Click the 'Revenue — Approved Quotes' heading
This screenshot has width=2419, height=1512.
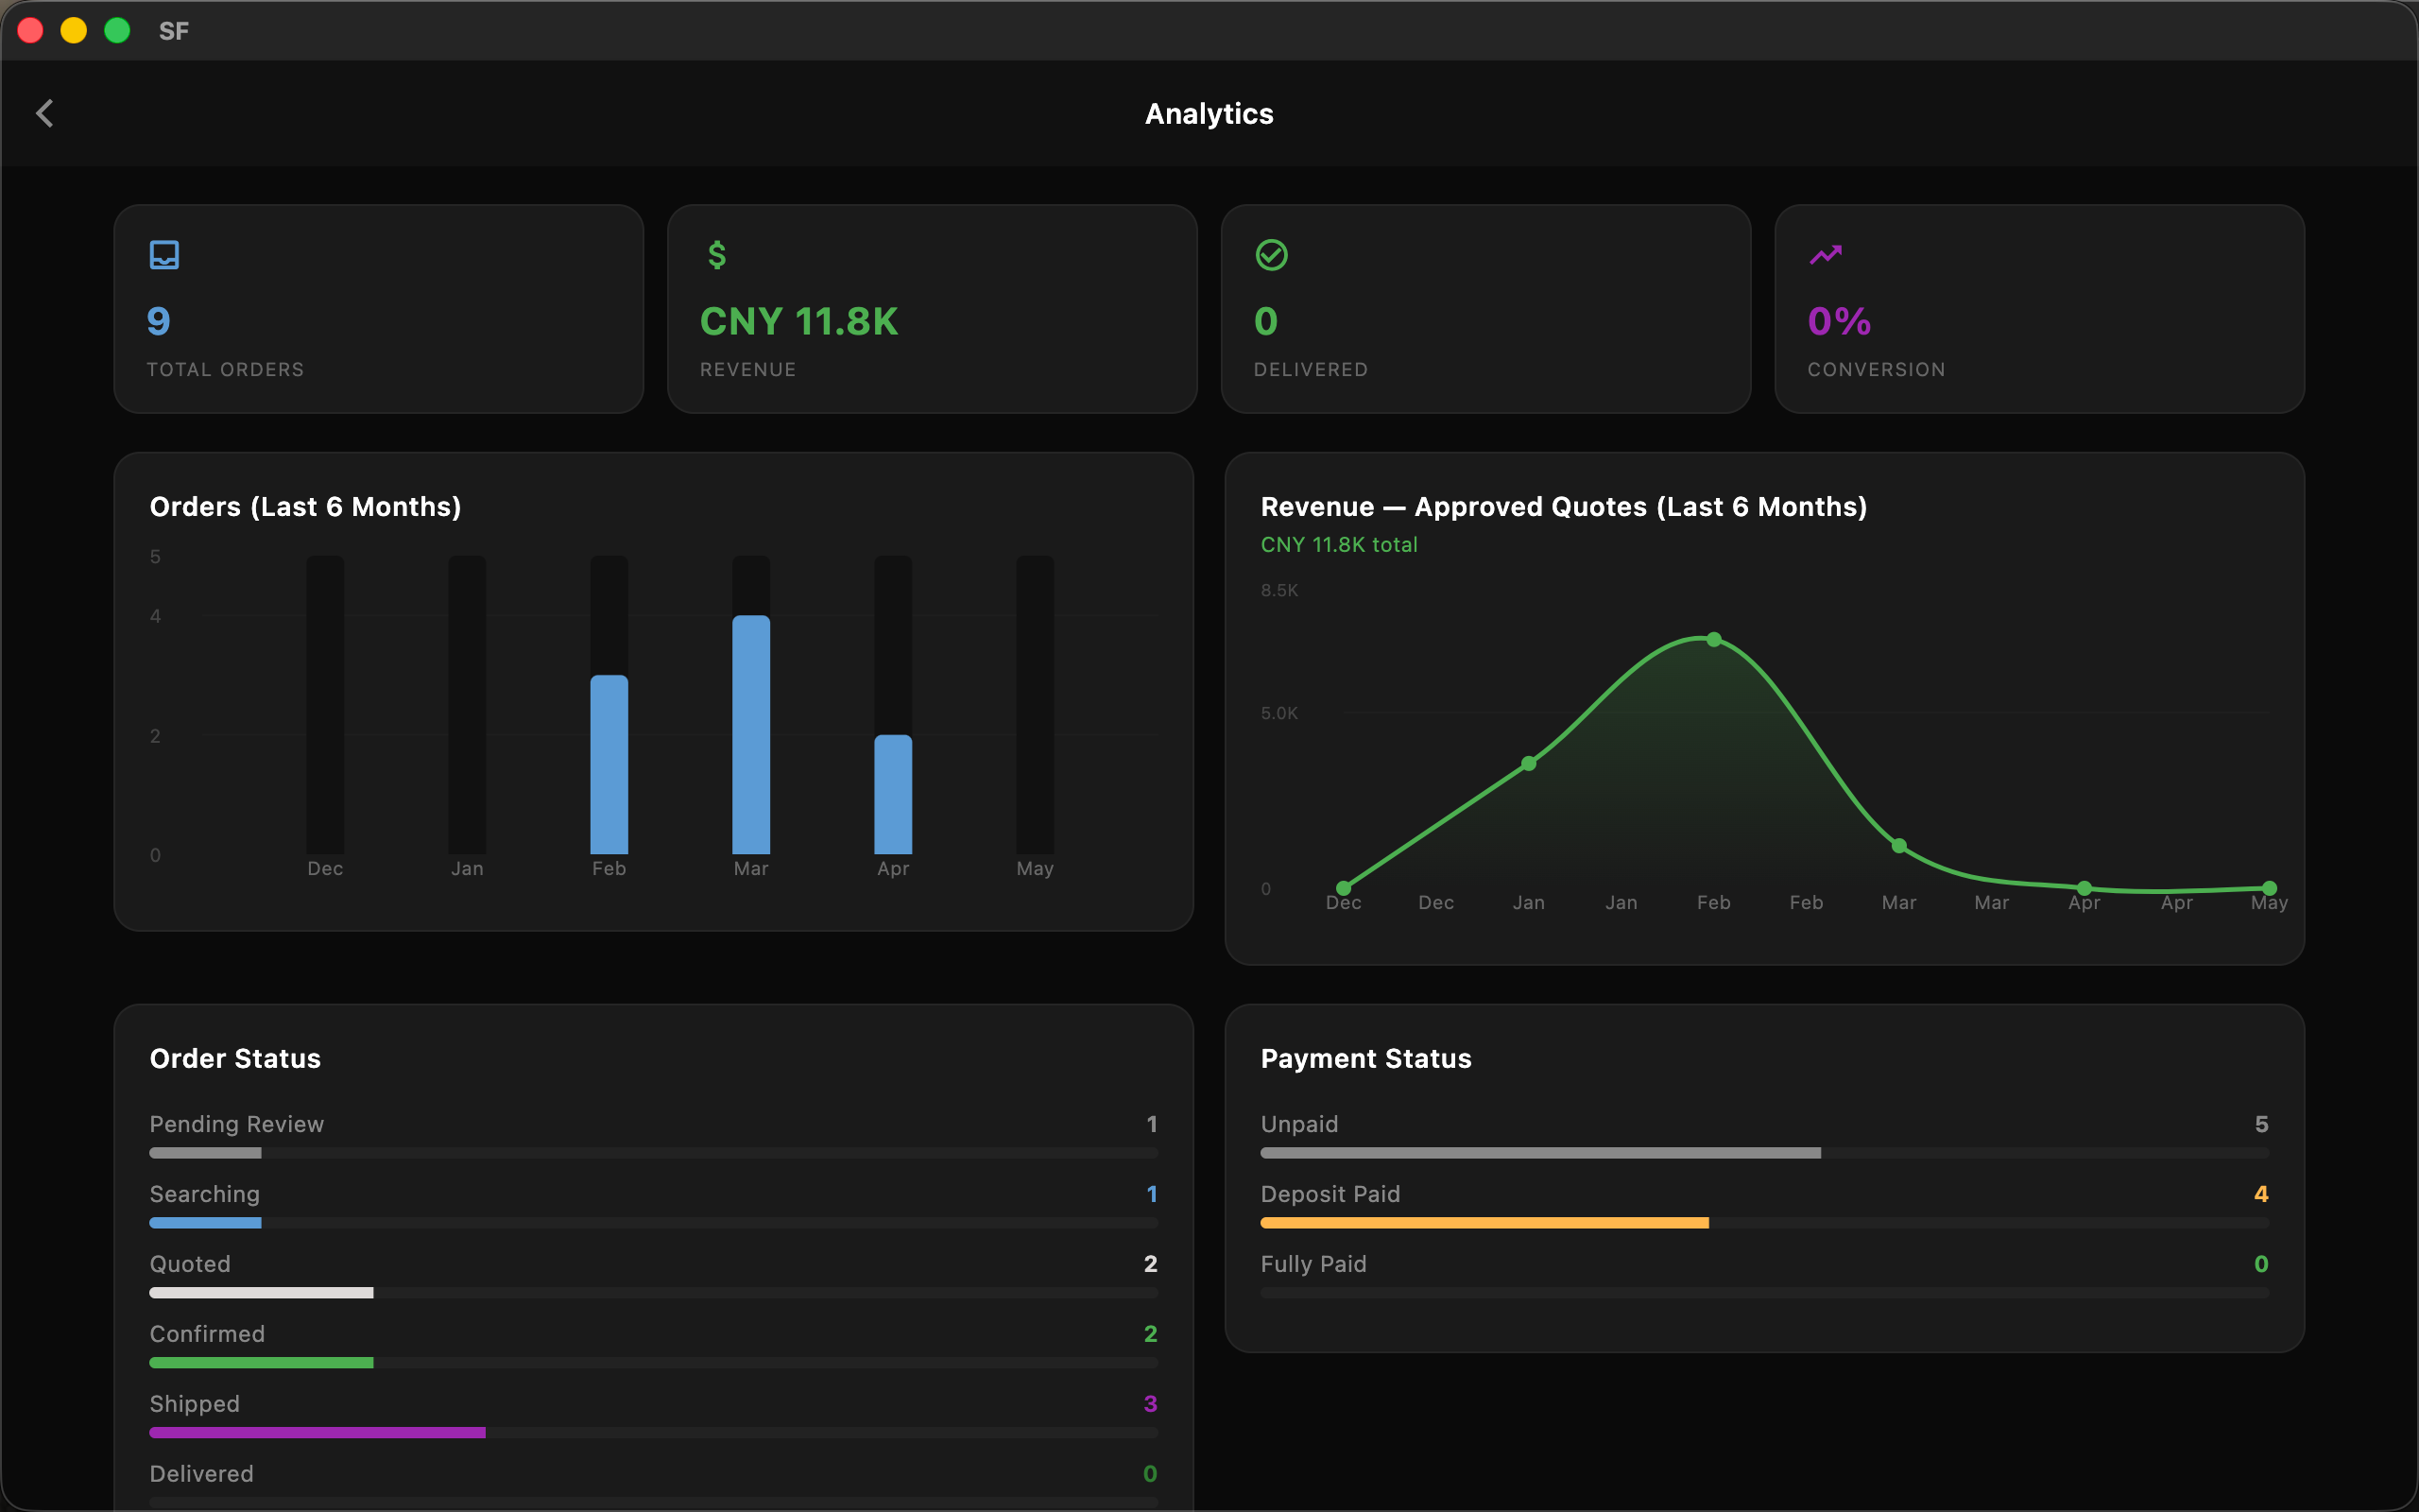pos(1563,507)
